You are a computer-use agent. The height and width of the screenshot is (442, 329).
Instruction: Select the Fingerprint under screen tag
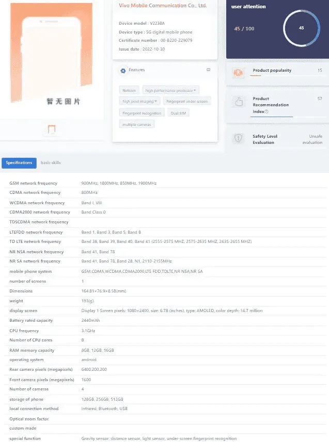click(x=187, y=102)
